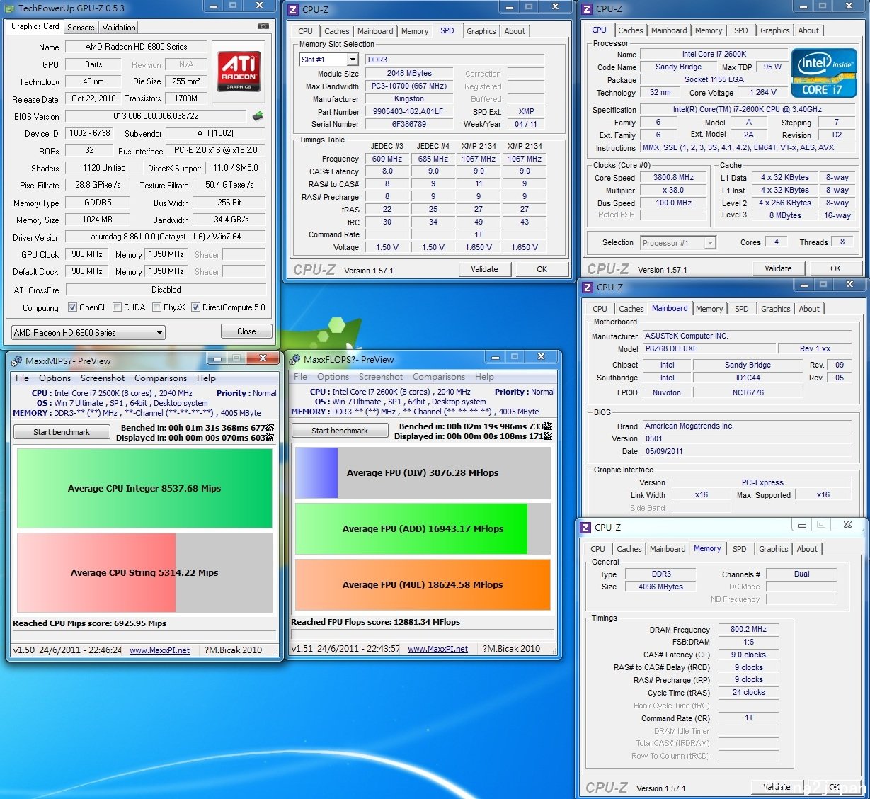The width and height of the screenshot is (870, 799).
Task: Toggle the PhysX checkbox
Action: tap(156, 307)
